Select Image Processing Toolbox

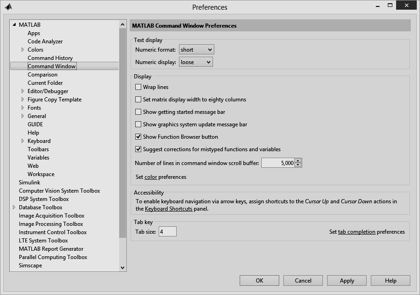[51, 224]
